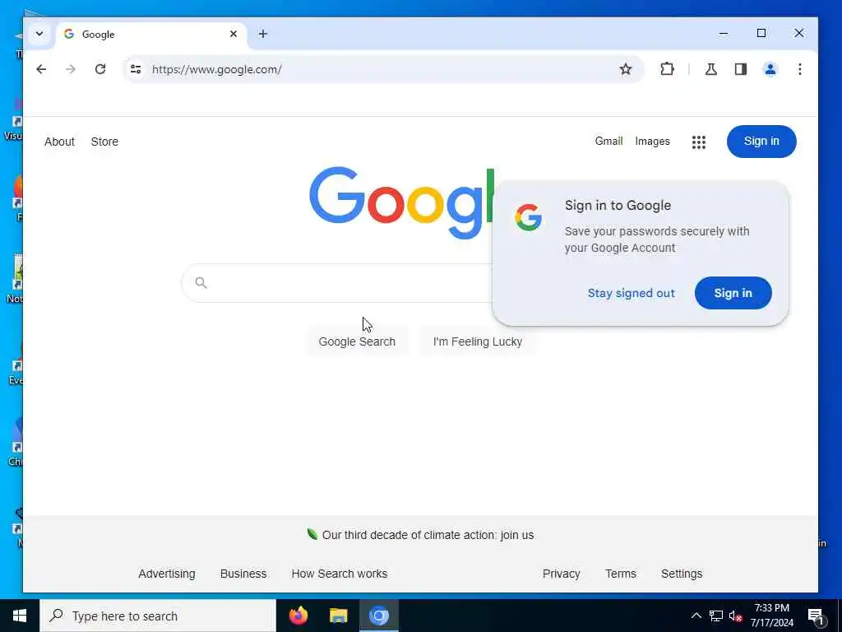Choose Stay signed out
The height and width of the screenshot is (632, 842).
click(631, 293)
